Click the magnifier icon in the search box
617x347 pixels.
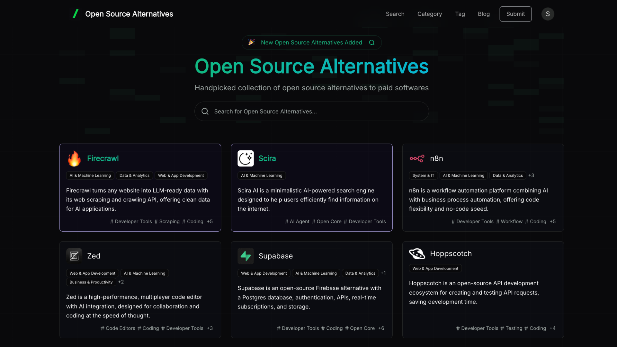tap(205, 111)
